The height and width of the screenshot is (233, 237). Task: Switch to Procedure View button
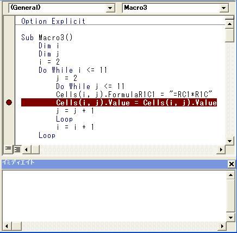8,149
